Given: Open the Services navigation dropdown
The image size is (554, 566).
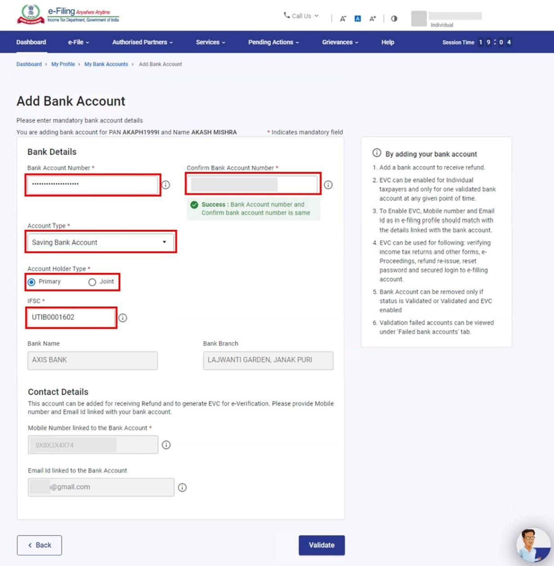Looking at the screenshot, I should tap(210, 42).
